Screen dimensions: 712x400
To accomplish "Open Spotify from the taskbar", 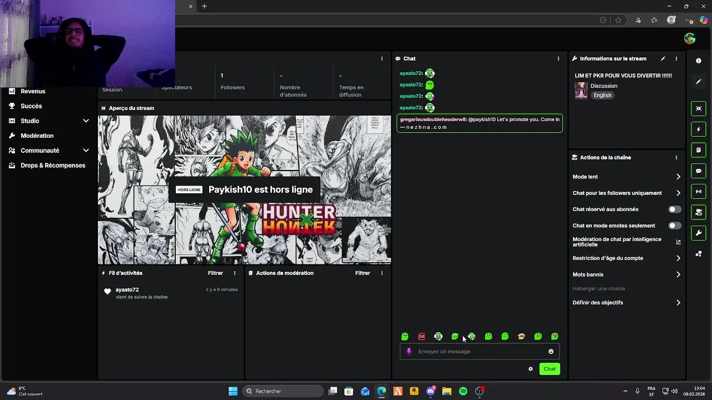I will 463,391.
